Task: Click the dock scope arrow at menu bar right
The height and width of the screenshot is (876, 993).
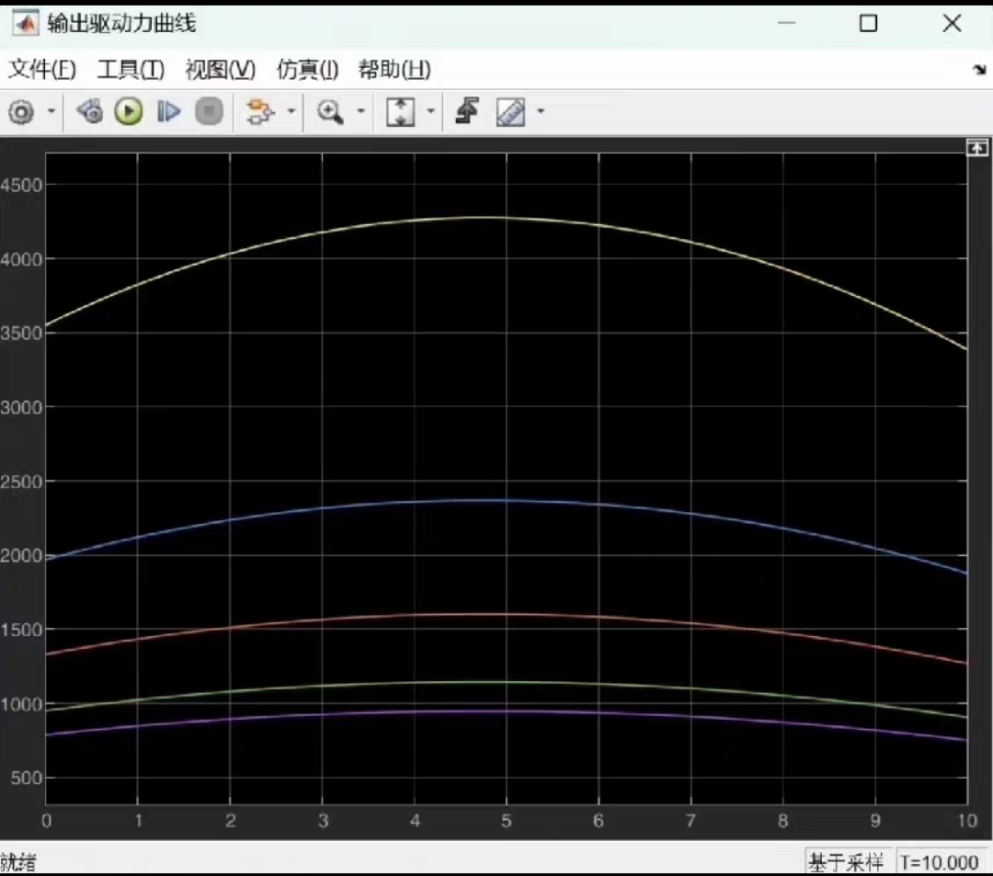Action: 979,69
